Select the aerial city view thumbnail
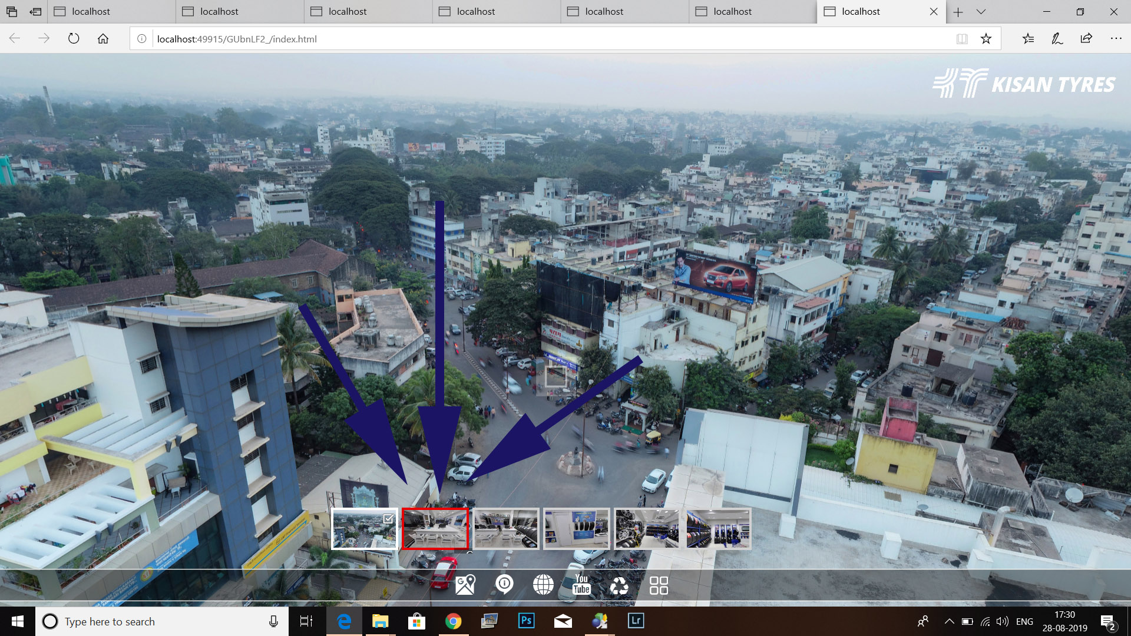 [x=365, y=529]
